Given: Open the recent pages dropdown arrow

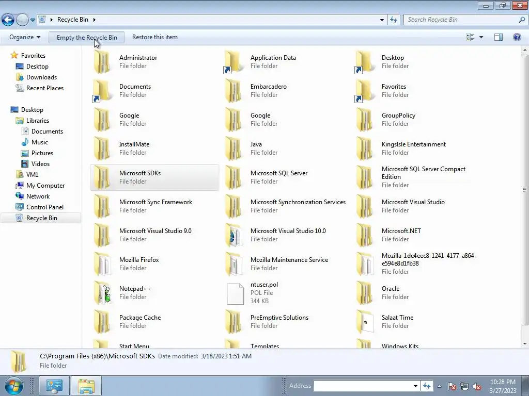Looking at the screenshot, I should [33, 20].
